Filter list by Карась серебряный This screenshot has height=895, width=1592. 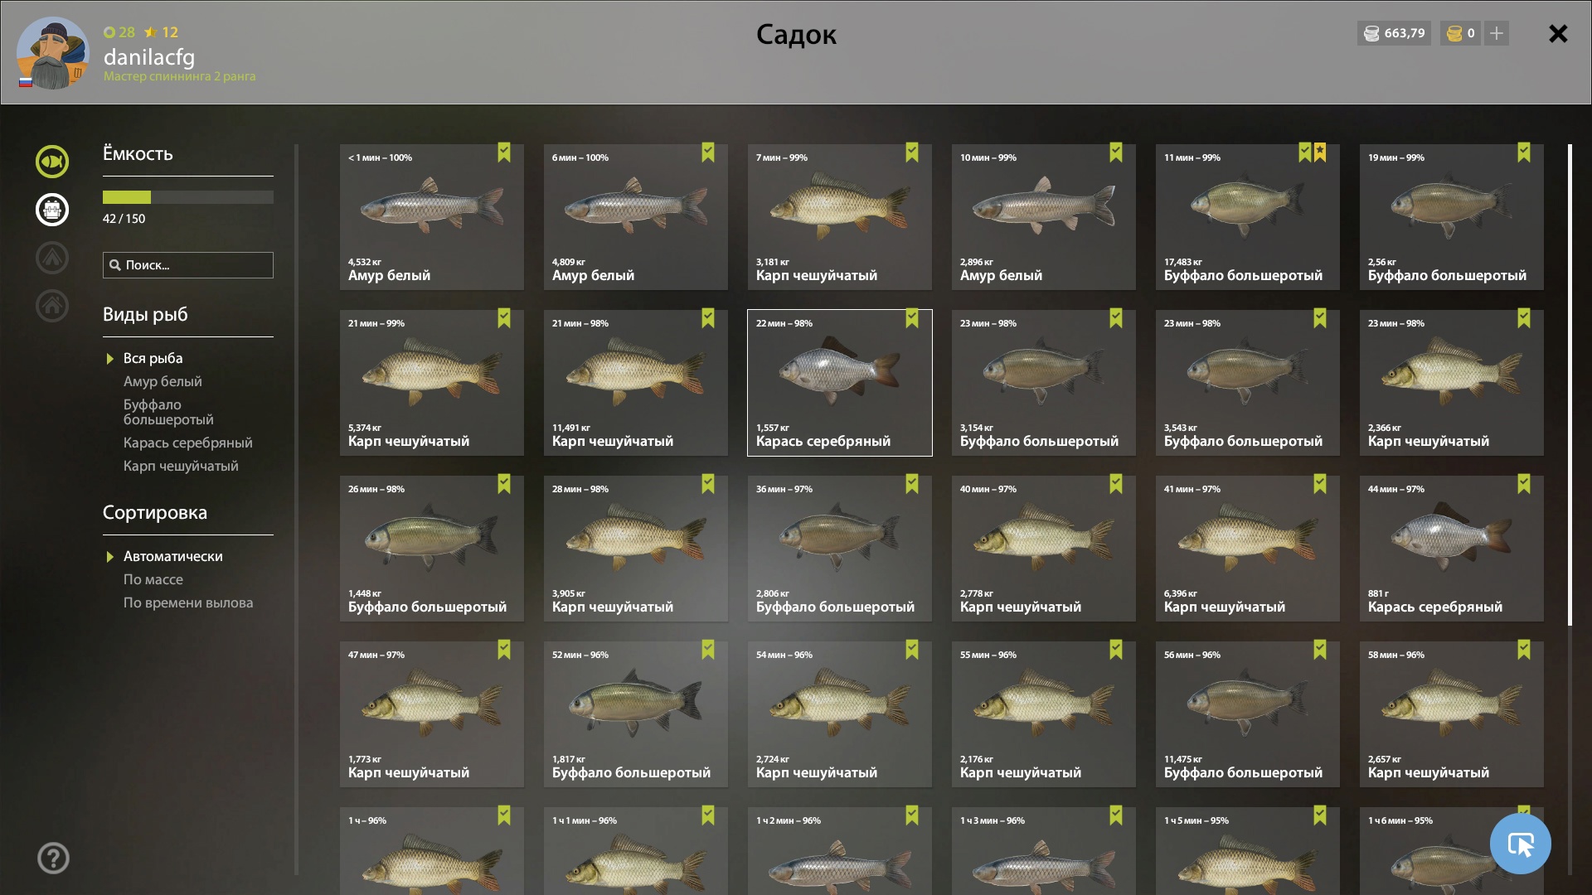point(188,443)
